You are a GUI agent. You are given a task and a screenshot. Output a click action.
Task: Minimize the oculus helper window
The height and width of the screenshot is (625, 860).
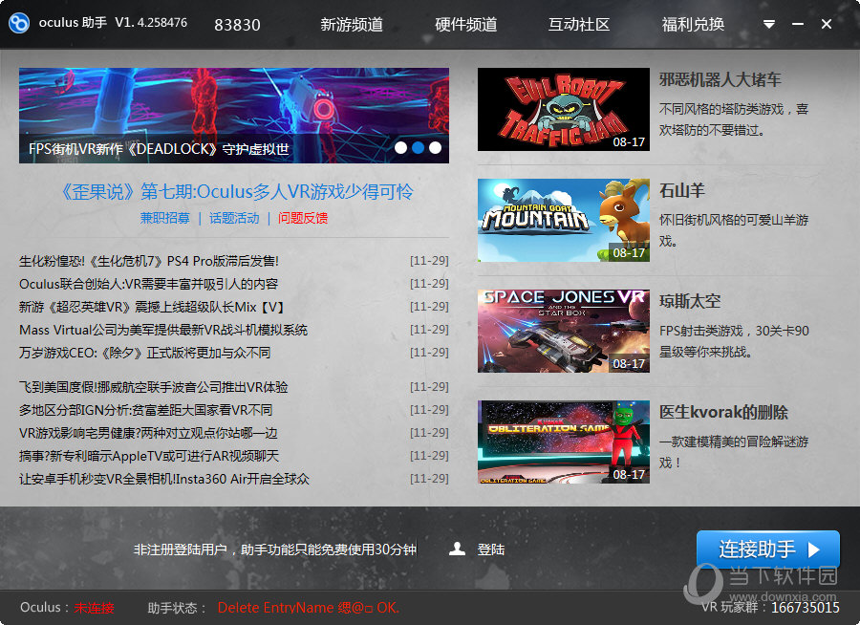tap(798, 24)
